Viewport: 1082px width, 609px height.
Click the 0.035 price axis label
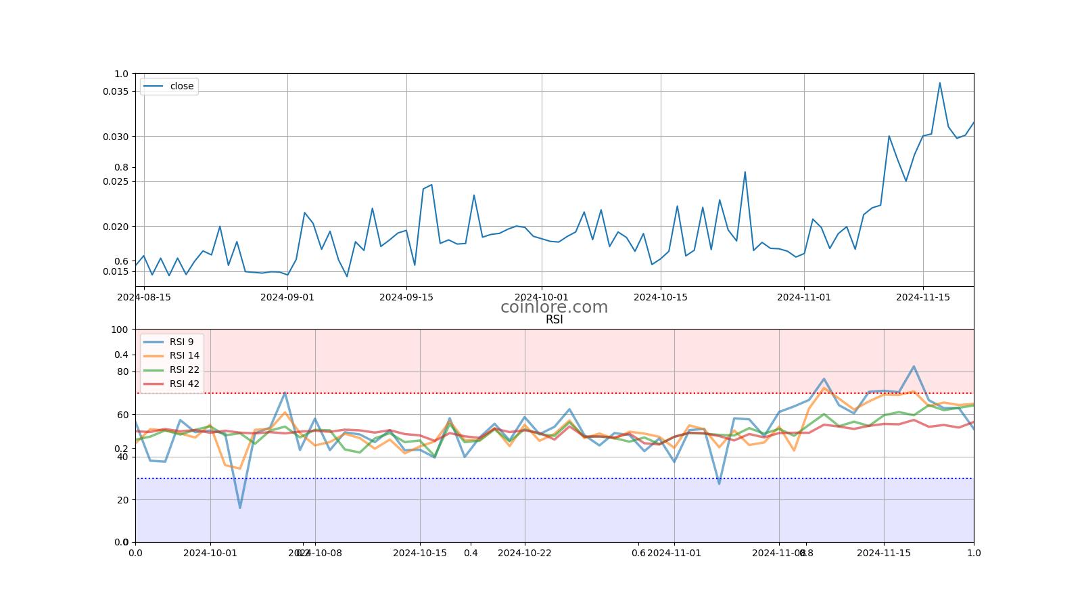click(116, 91)
